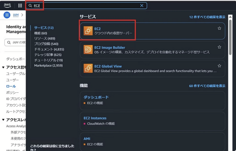Collapse the アクセスレポート section

[x=3, y=120]
